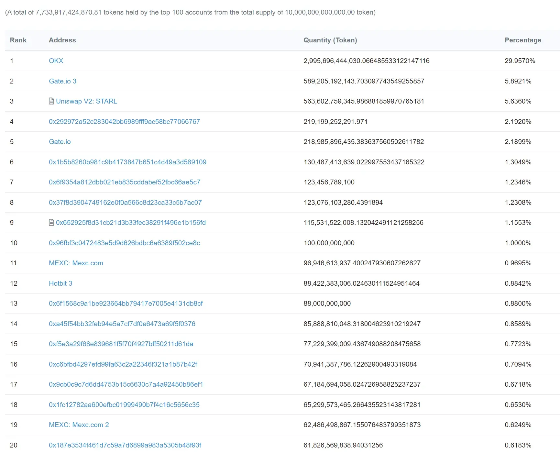The image size is (560, 453).
Task: Select quantity 85,888,810,048.318004623910219247
Action: click(362, 324)
